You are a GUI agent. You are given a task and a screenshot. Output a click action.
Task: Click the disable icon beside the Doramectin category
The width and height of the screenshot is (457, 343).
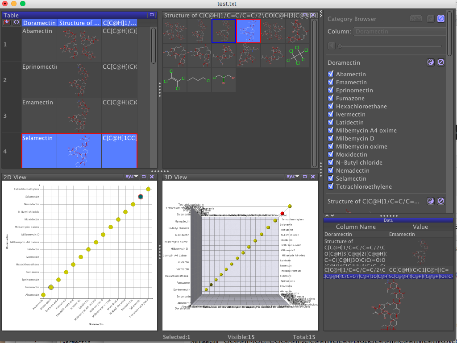(441, 63)
